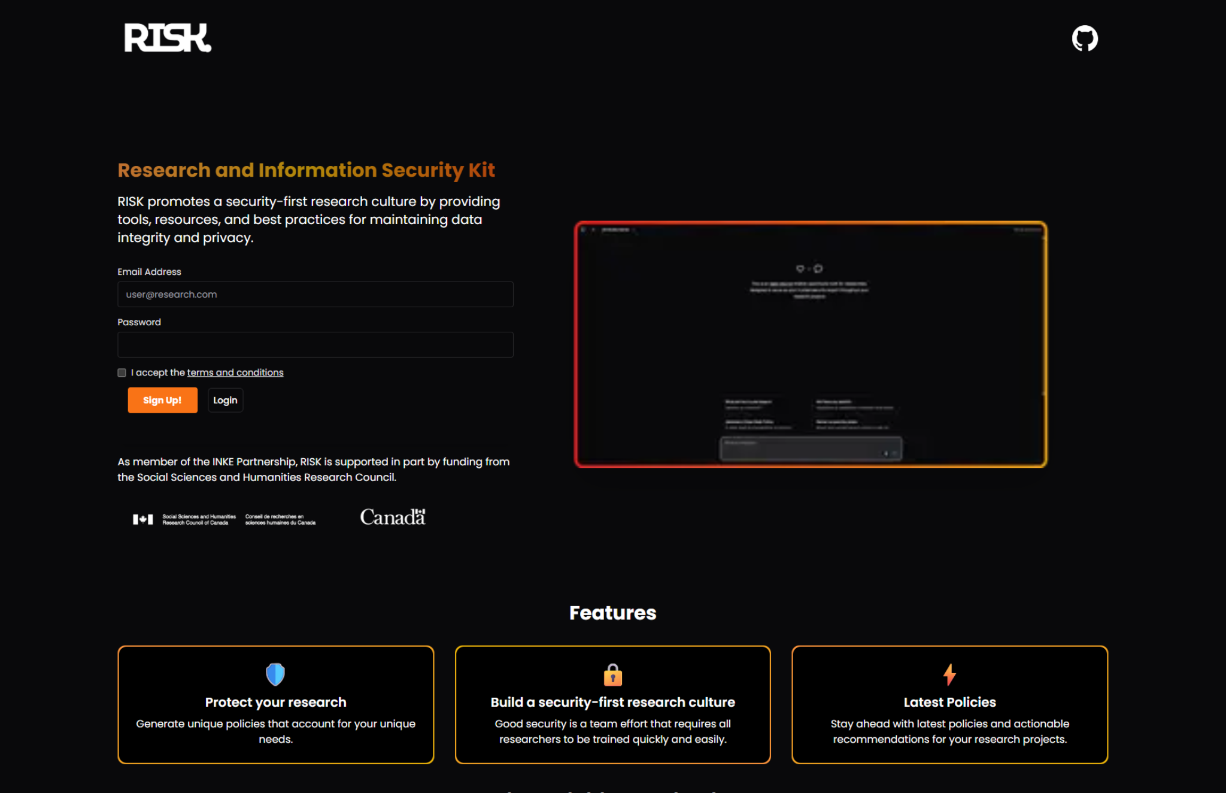Viewport: 1226px width, 793px height.
Task: Check the I accept the terms and conditions box
Action: point(122,372)
